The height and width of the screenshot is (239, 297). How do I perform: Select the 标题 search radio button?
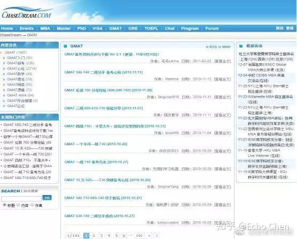pyautogui.click(x=5, y=205)
